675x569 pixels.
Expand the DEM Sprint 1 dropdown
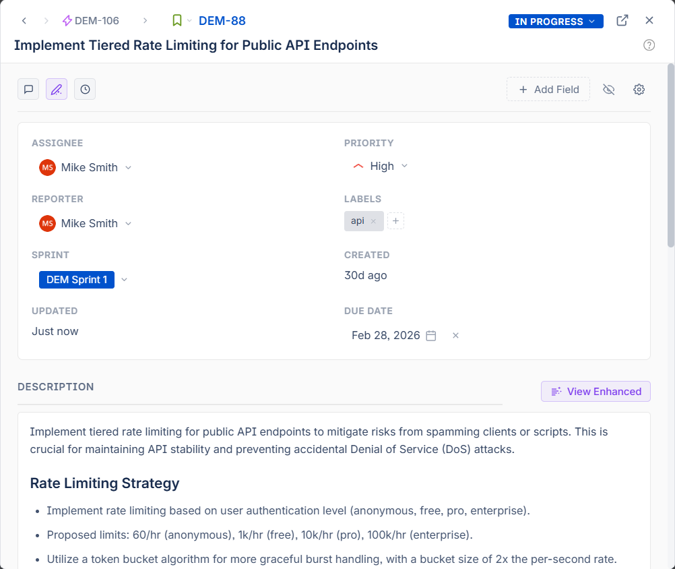coord(124,279)
